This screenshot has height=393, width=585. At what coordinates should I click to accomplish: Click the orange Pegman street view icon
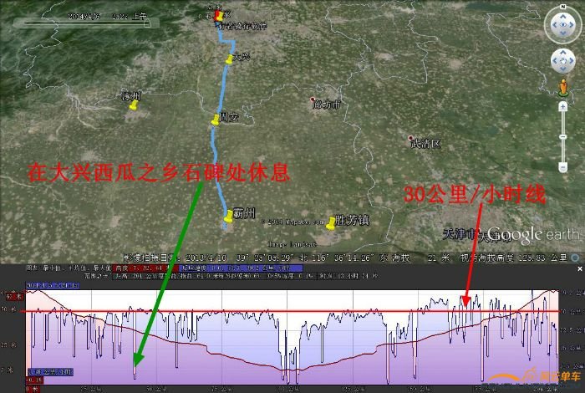click(562, 86)
